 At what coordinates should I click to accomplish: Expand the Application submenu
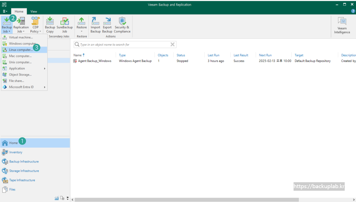click(x=24, y=68)
